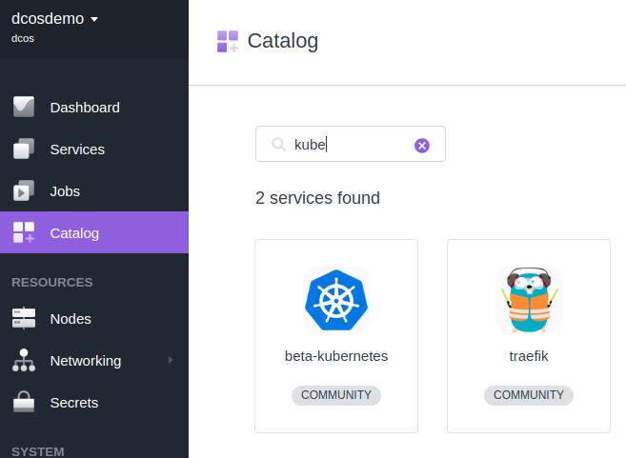Open the Dashboard menu label
The height and width of the screenshot is (458, 626).
pos(85,108)
